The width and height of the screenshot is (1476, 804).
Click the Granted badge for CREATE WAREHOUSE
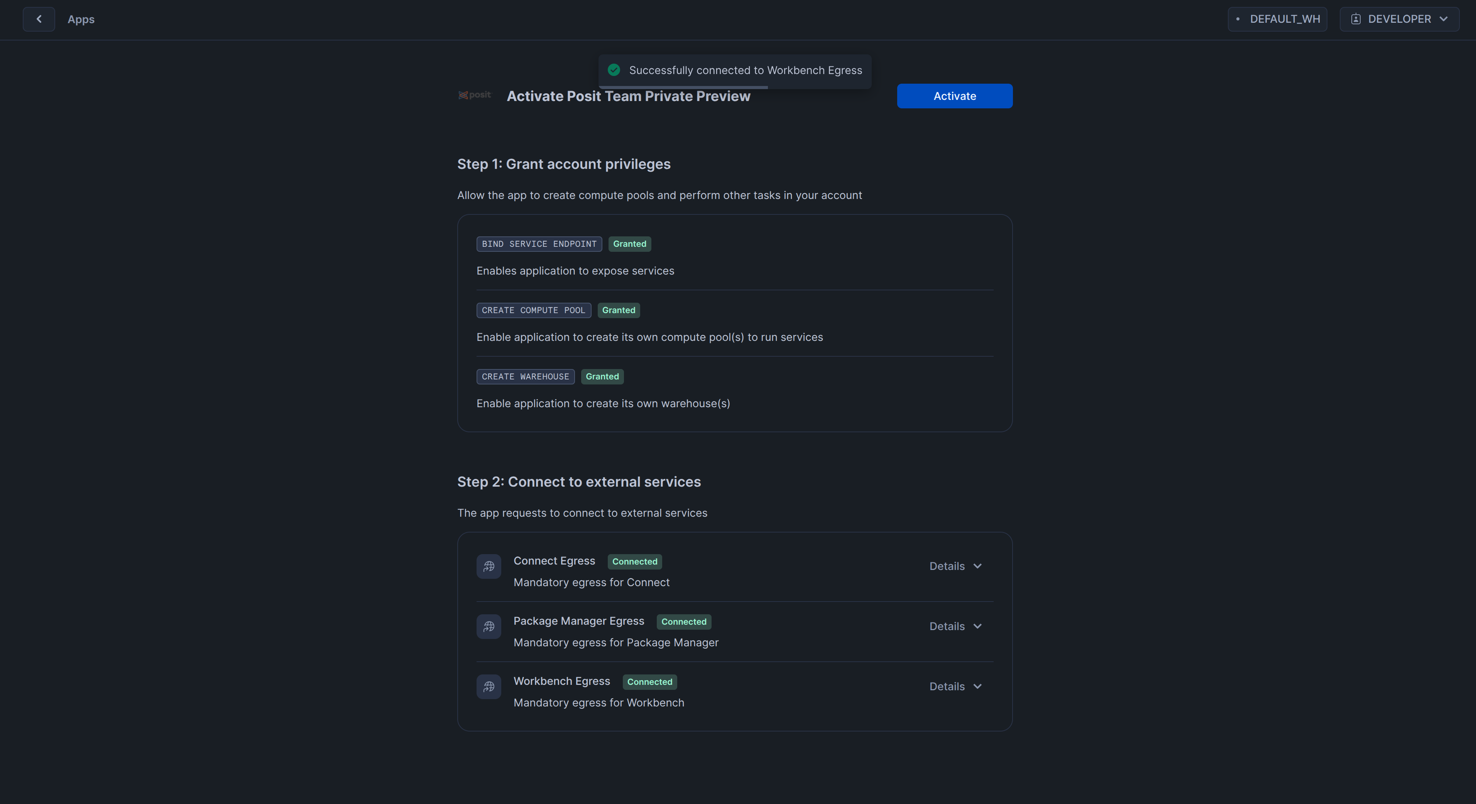point(602,377)
